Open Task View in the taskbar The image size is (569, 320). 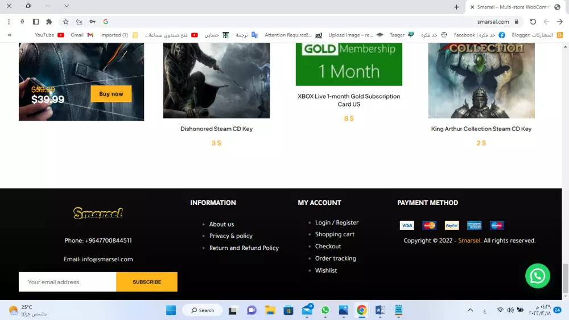[233, 310]
